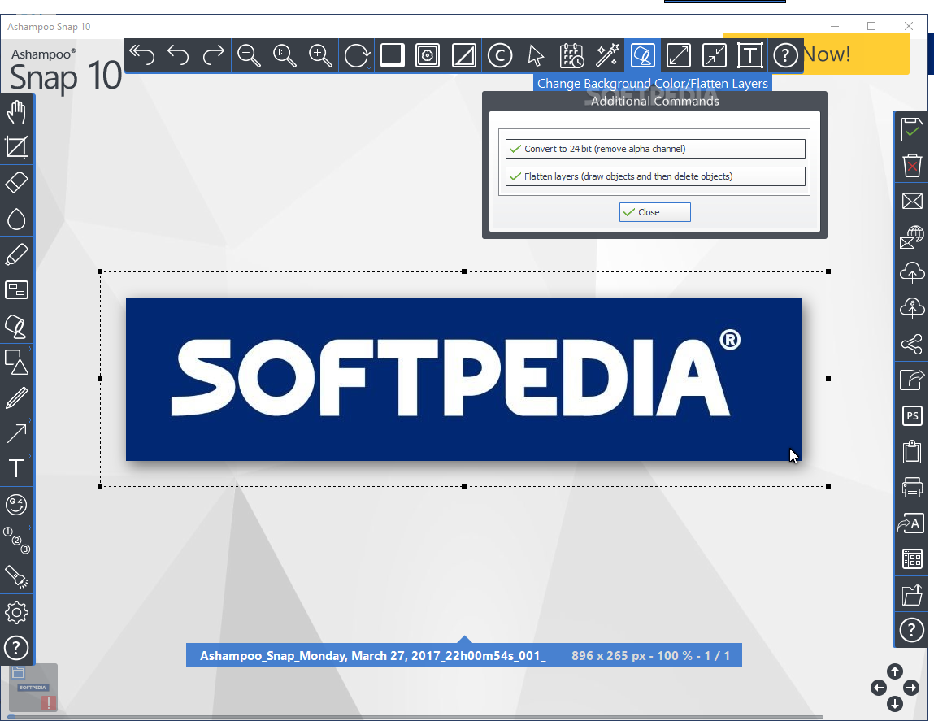Viewport: 934px width, 721px height.
Task: Click the Ashampoo_Snap filename text
Action: 373,655
